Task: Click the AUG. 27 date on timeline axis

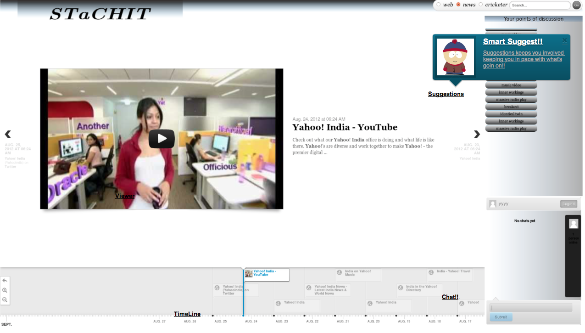Action: (159, 322)
